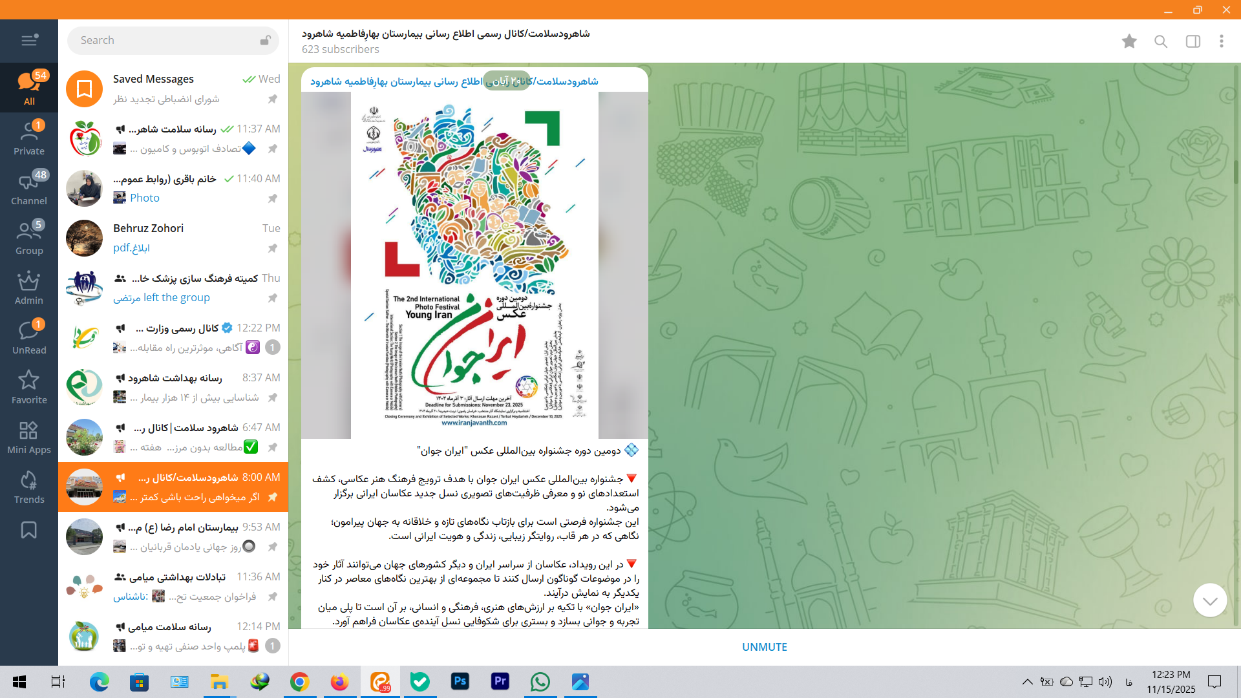Toggle pin on the Saved Messages chat
The width and height of the screenshot is (1241, 698).
(x=273, y=99)
